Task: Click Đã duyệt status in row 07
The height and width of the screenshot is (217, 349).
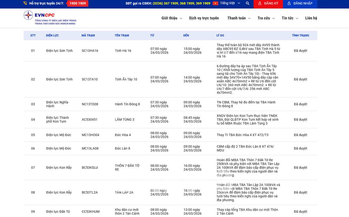Action: click(300, 168)
